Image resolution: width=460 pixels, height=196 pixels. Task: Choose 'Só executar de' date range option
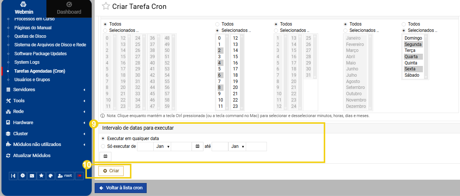[104, 146]
